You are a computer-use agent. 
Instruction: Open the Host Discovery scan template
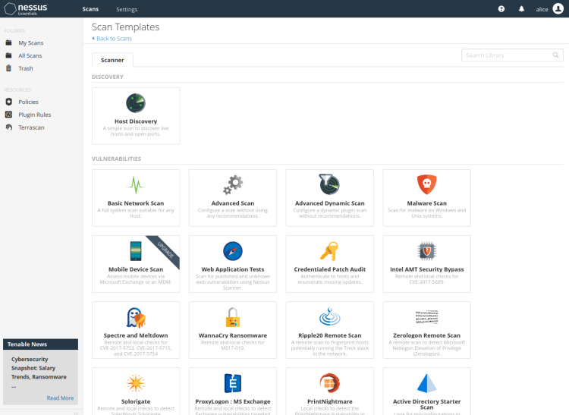136,115
